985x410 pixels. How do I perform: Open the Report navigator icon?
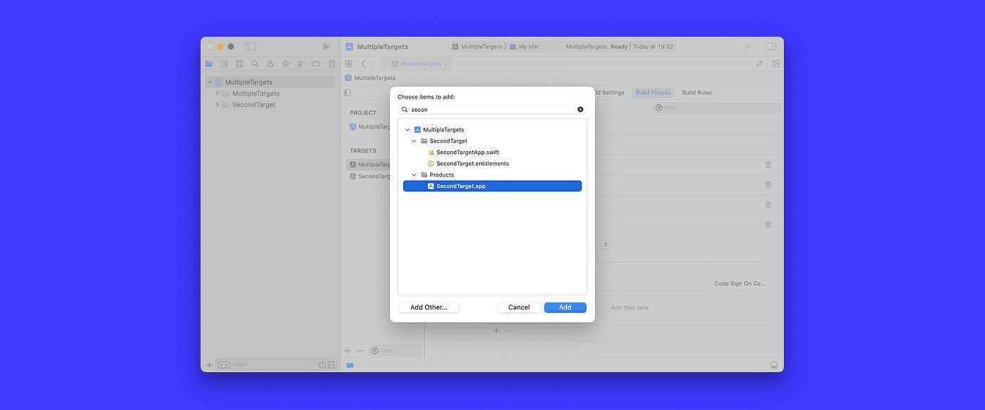[x=331, y=63]
